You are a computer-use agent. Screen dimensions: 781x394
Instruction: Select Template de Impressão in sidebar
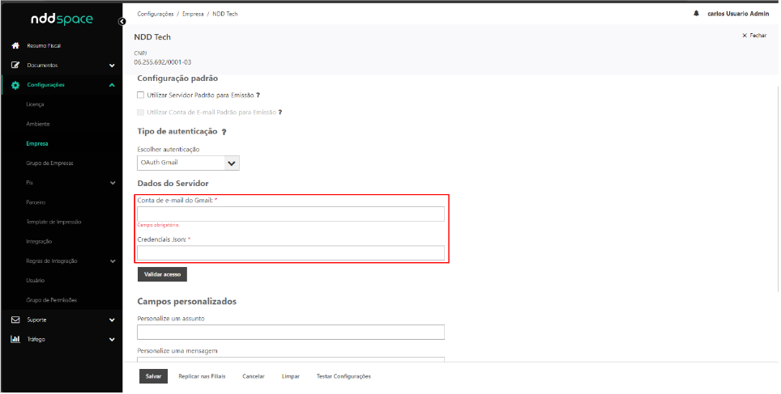53,222
